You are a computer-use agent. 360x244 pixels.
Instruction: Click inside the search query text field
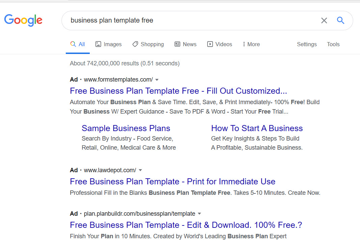(189, 21)
